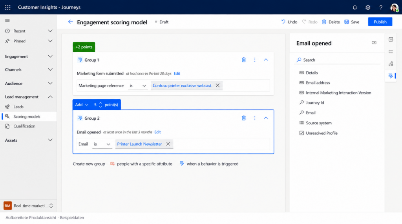This screenshot has width=402, height=224.
Task: Collapse the navigation hamburger menu
Action: 7,20
